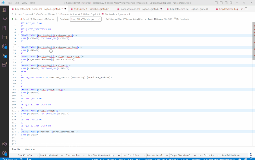
Task: Open QuantityOnHand column filter dropdown
Action: coord(62,155)
